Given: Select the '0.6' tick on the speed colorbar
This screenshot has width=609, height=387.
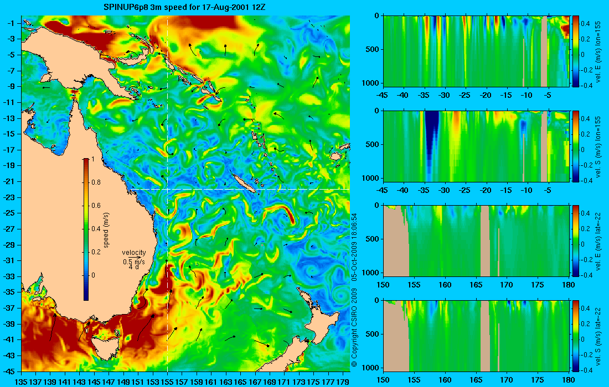Looking at the screenshot, I should (x=96, y=206).
